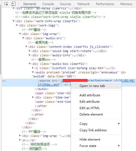Viewport: 136px width, 151px height.
Task: Collapse the work-info-wrap clearfix div
Action: (14, 21)
